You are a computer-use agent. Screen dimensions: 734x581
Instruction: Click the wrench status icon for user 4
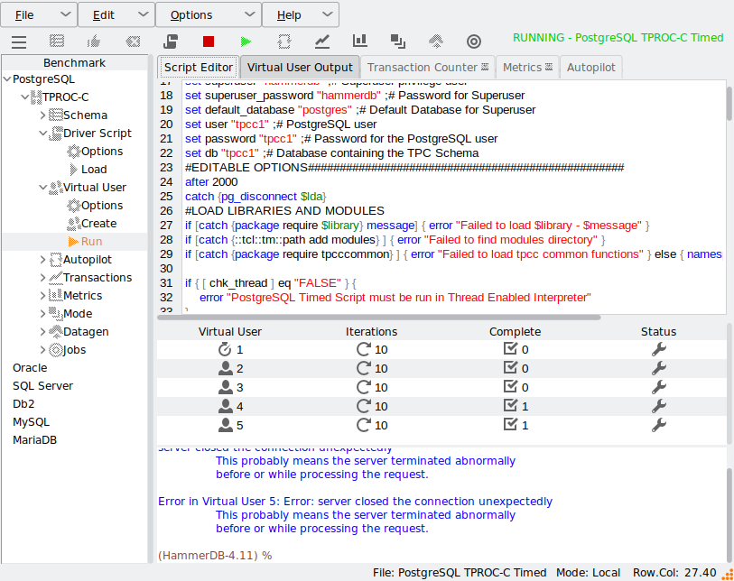coord(659,406)
